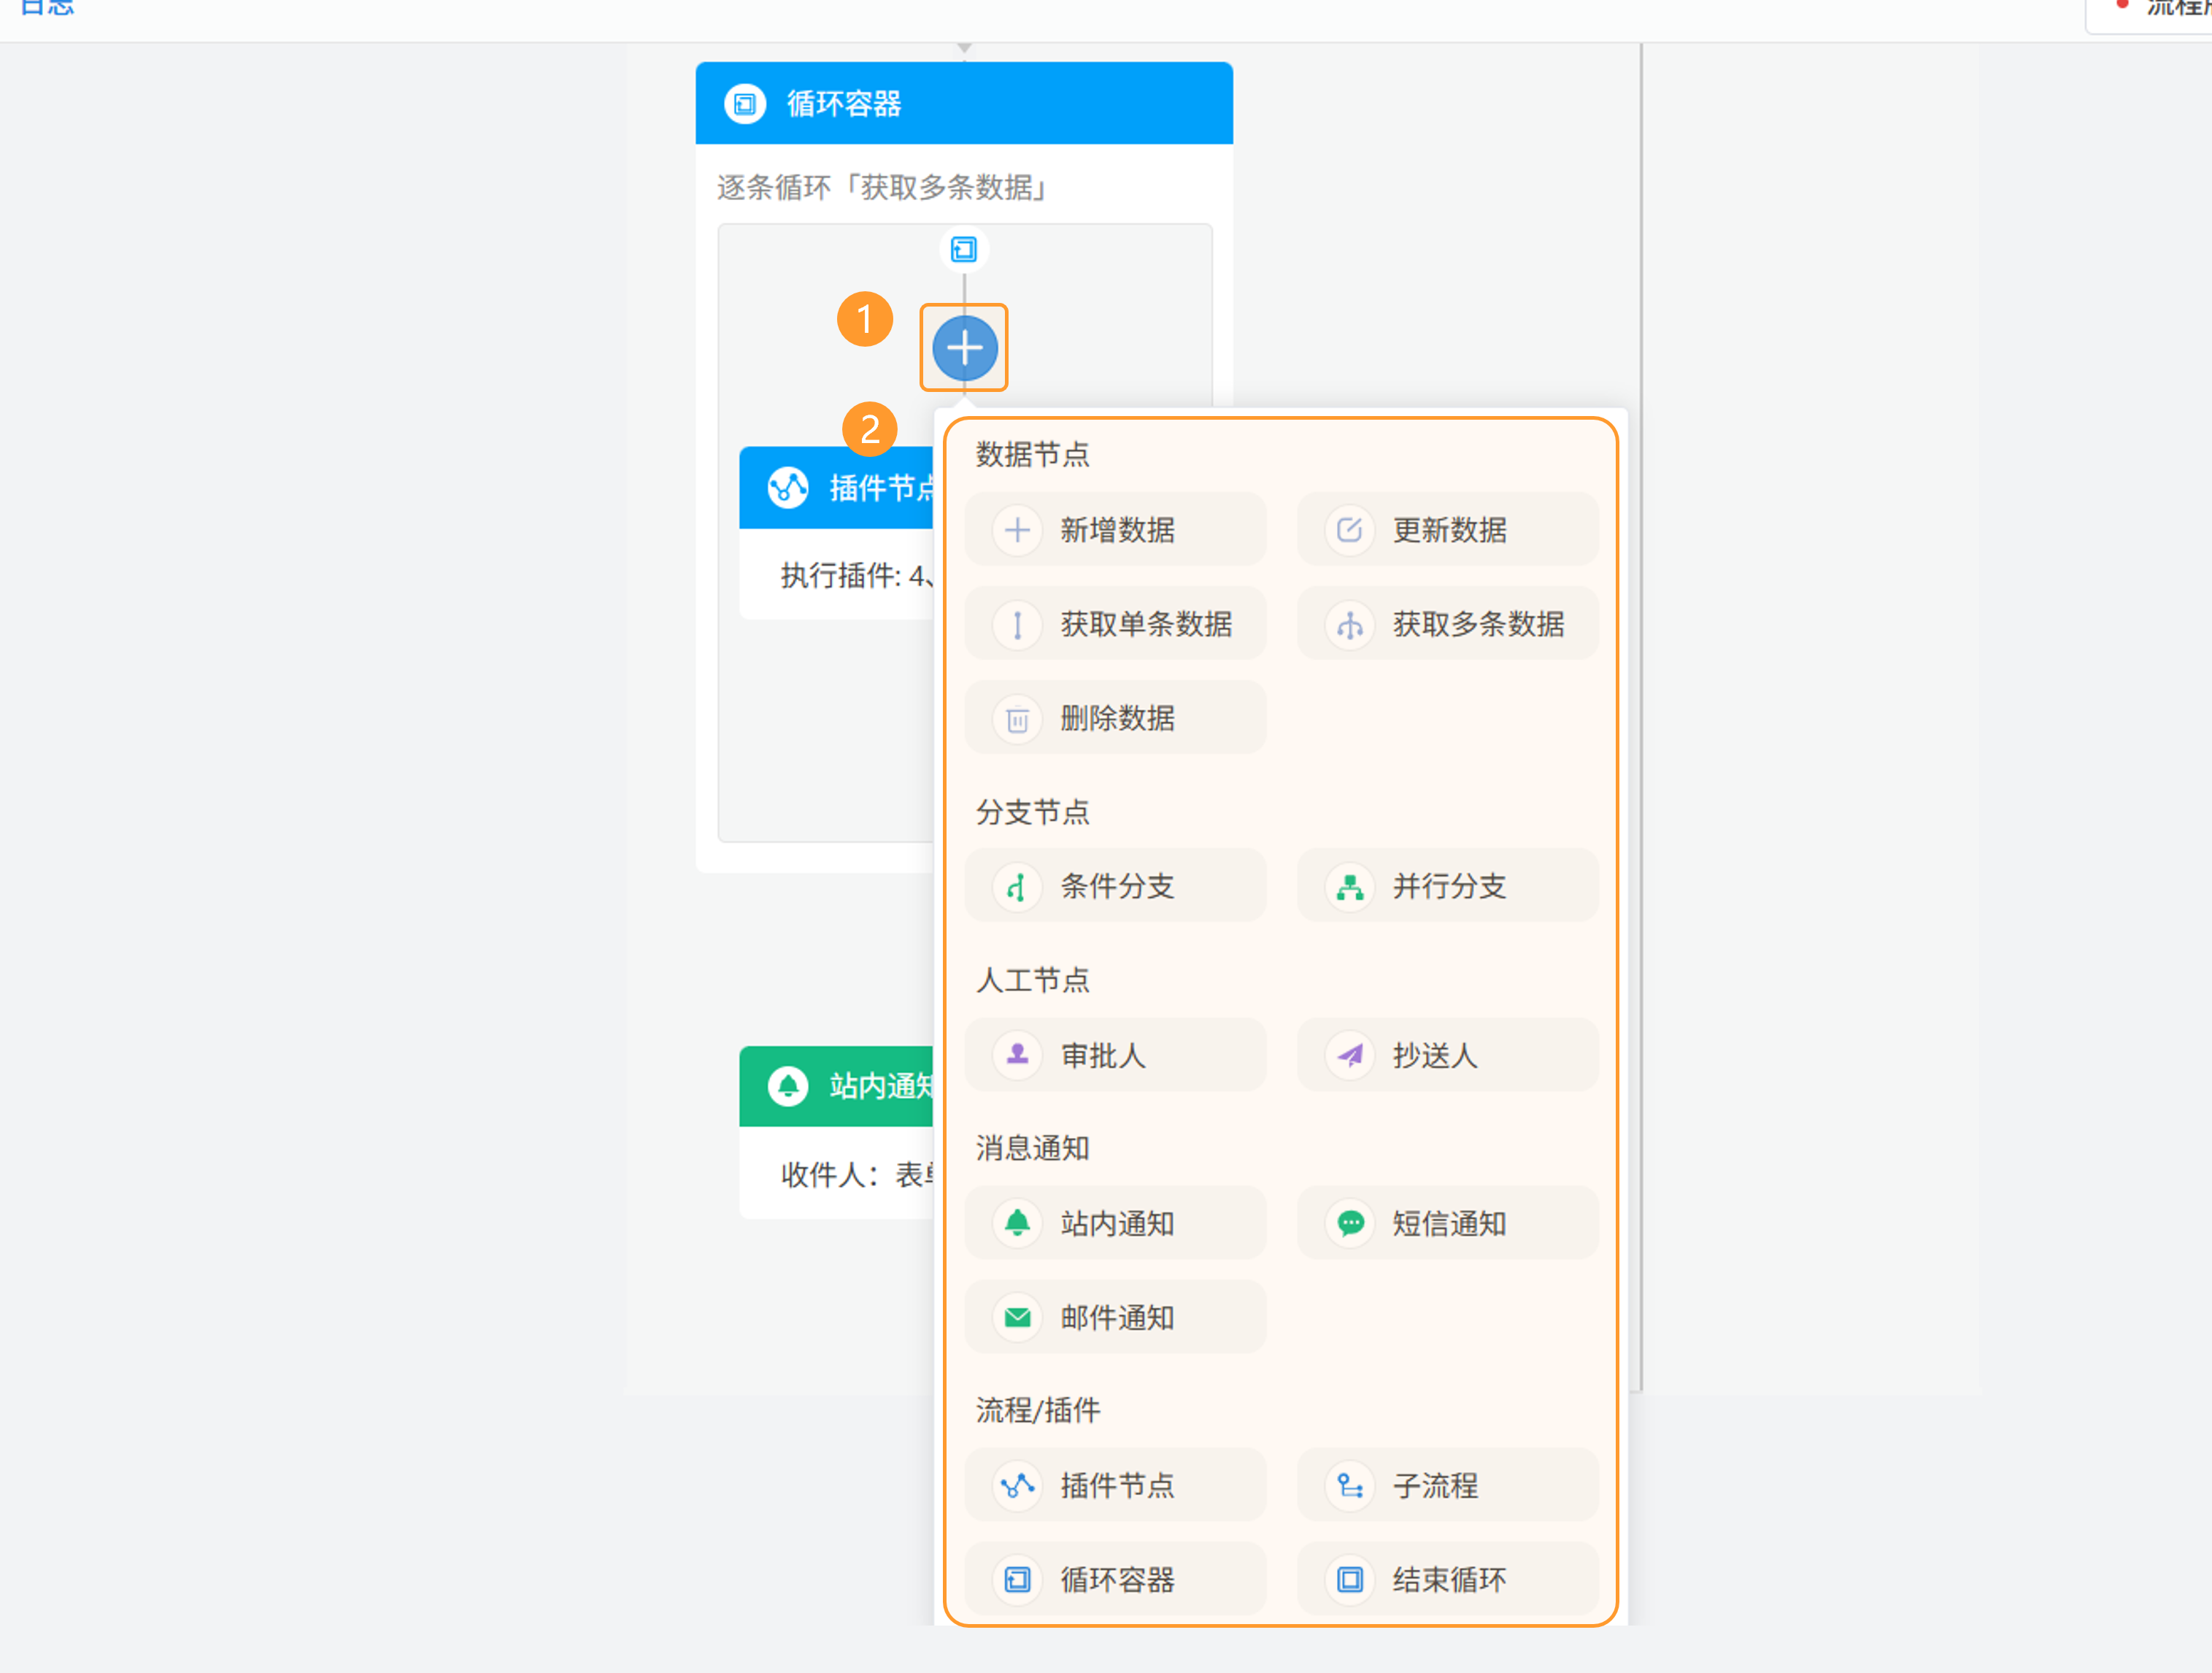Select the 新增数据 node option
Image resolution: width=2212 pixels, height=1673 pixels.
1115,530
